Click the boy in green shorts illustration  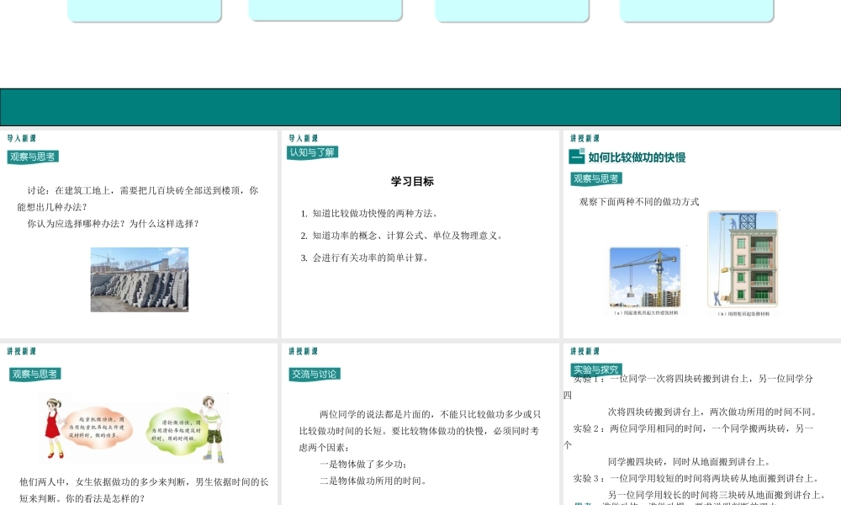(212, 429)
